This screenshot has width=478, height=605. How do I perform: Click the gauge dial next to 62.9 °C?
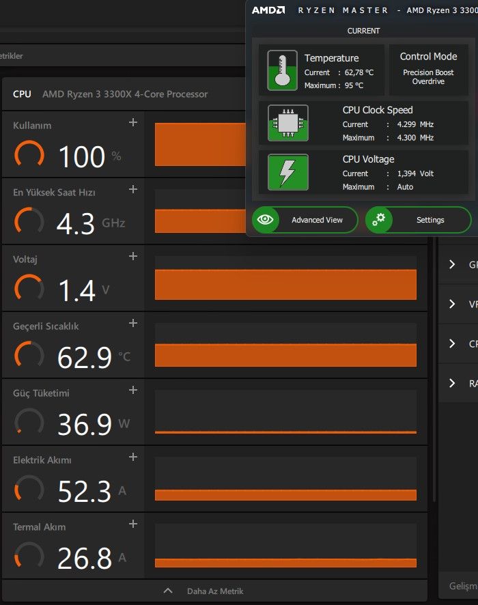point(29,356)
